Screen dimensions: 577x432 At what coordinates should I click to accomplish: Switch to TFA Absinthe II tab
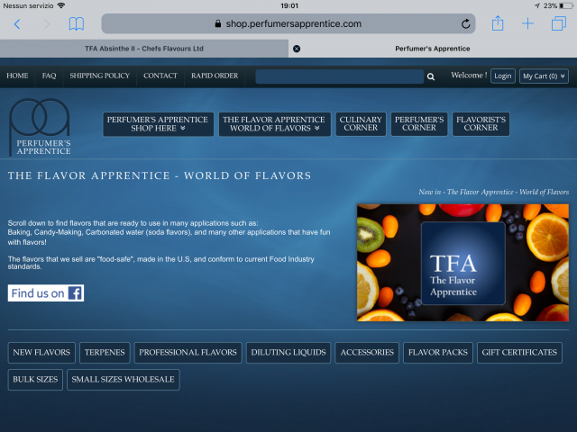(144, 49)
